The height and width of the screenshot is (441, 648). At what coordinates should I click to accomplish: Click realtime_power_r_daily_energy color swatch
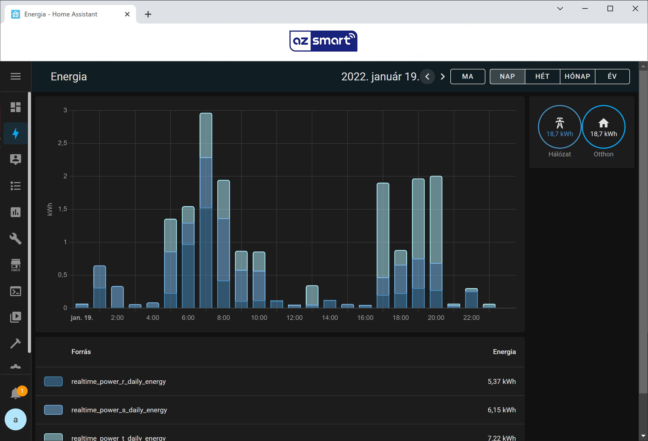click(x=53, y=381)
